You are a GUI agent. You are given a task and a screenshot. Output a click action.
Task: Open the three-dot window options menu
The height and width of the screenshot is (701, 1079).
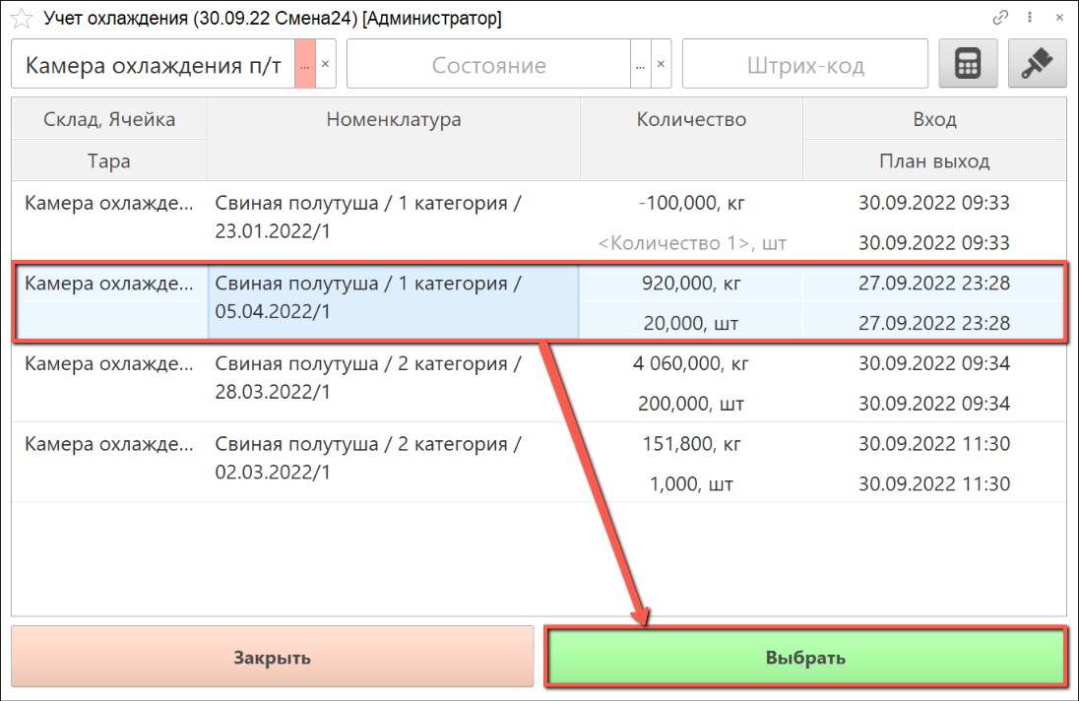[x=1030, y=18]
